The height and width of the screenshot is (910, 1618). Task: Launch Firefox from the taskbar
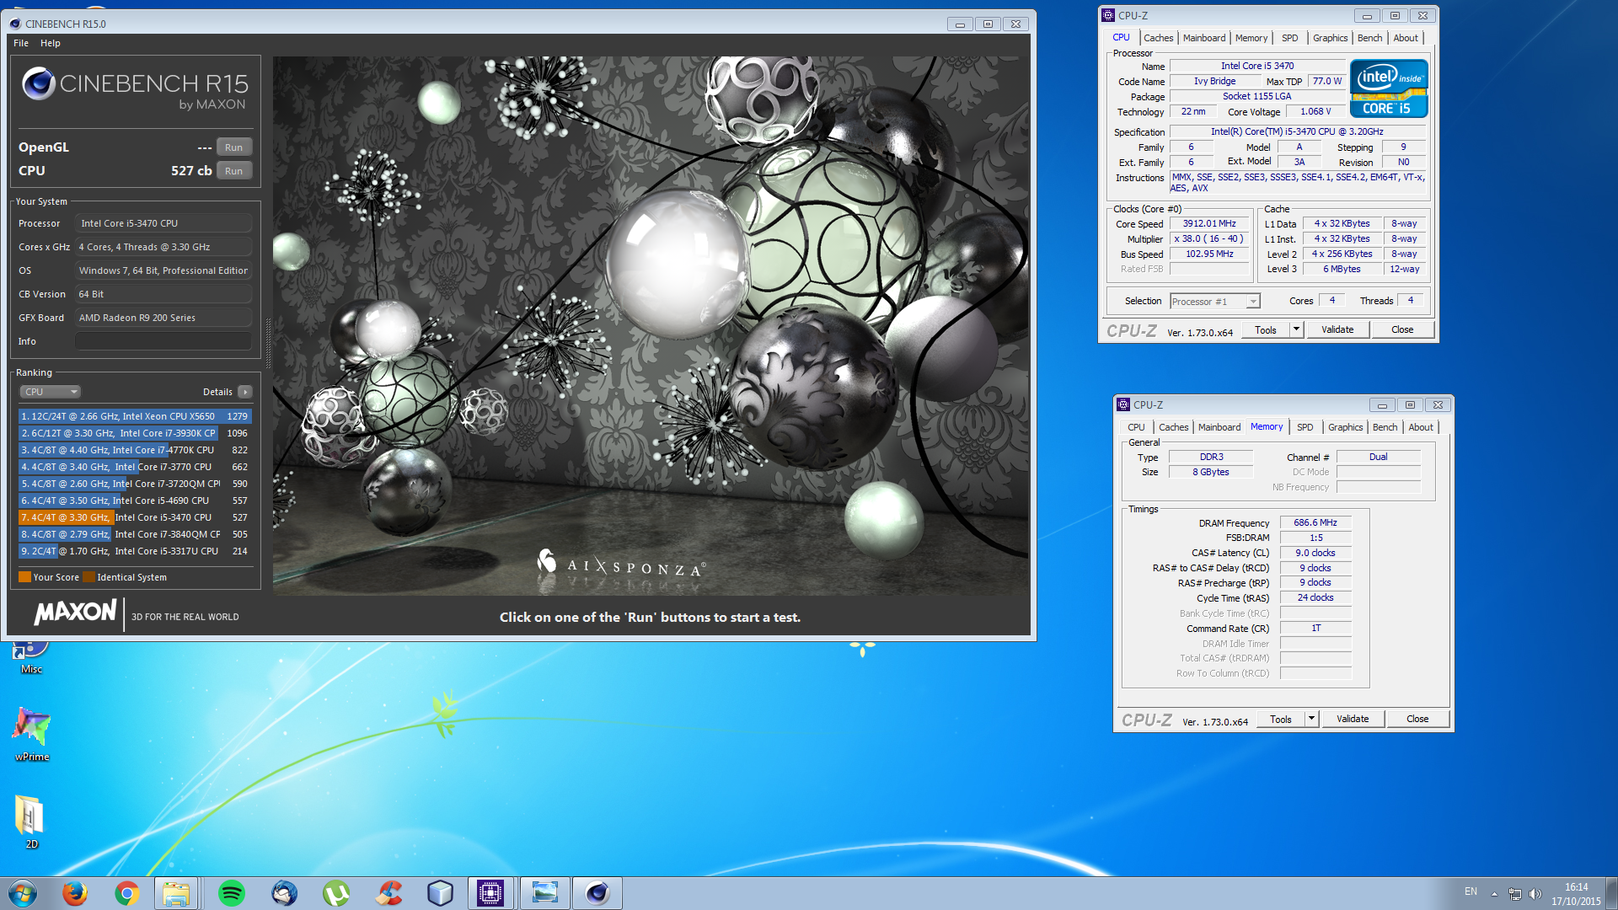point(75,893)
